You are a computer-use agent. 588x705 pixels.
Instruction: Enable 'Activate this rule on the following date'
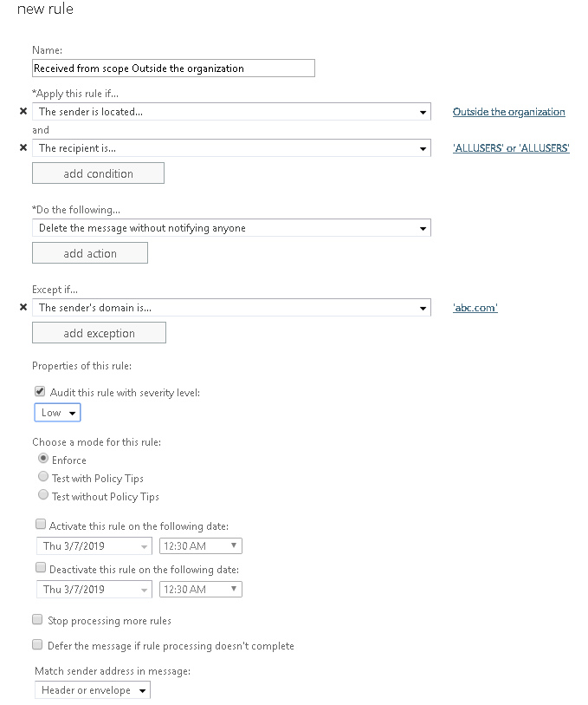(40, 525)
